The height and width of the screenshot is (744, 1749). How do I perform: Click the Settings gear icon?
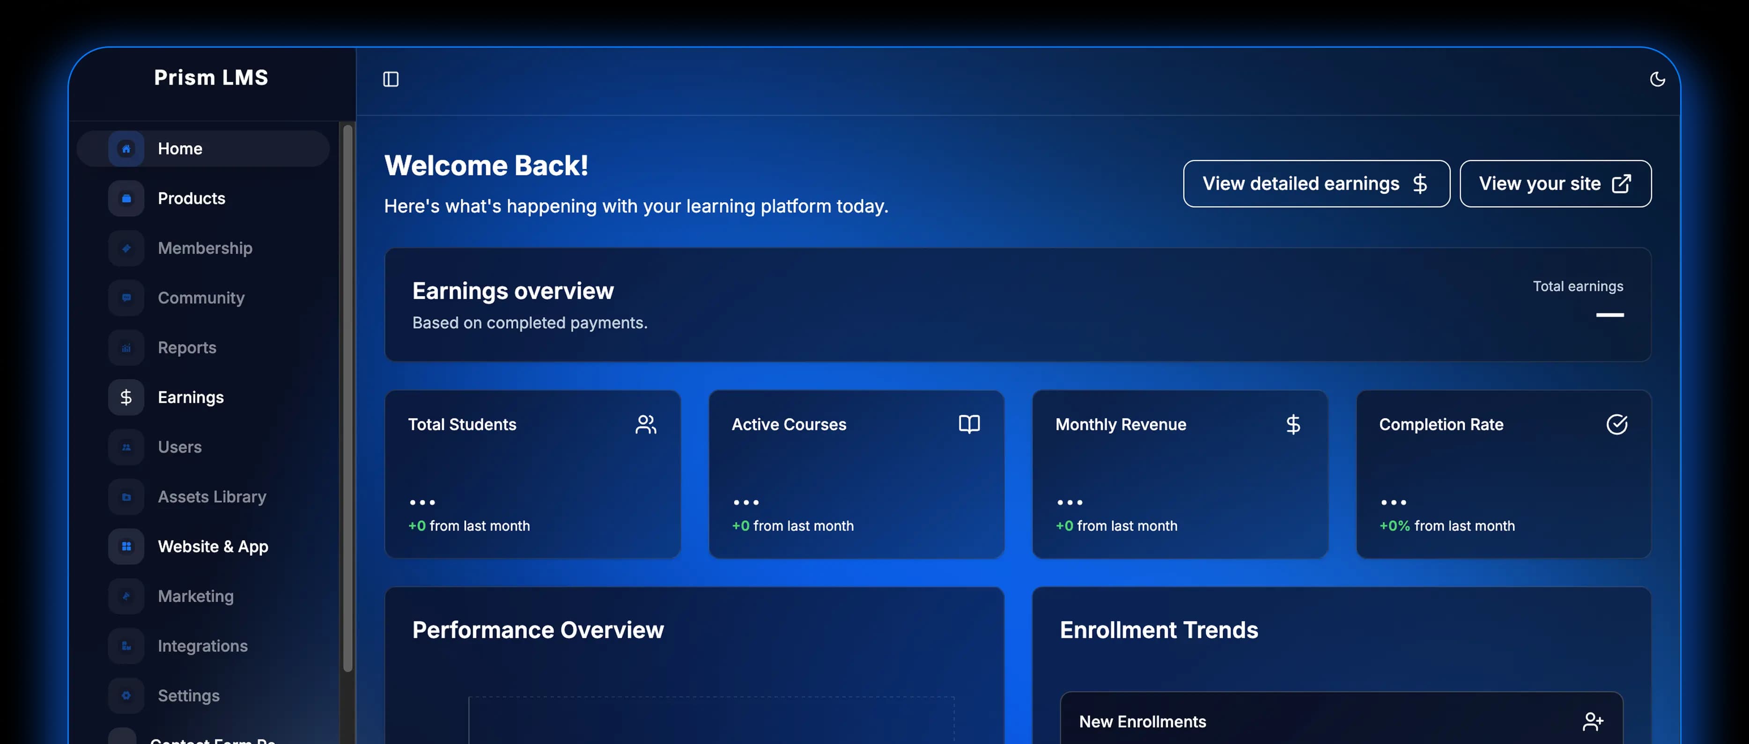point(126,696)
